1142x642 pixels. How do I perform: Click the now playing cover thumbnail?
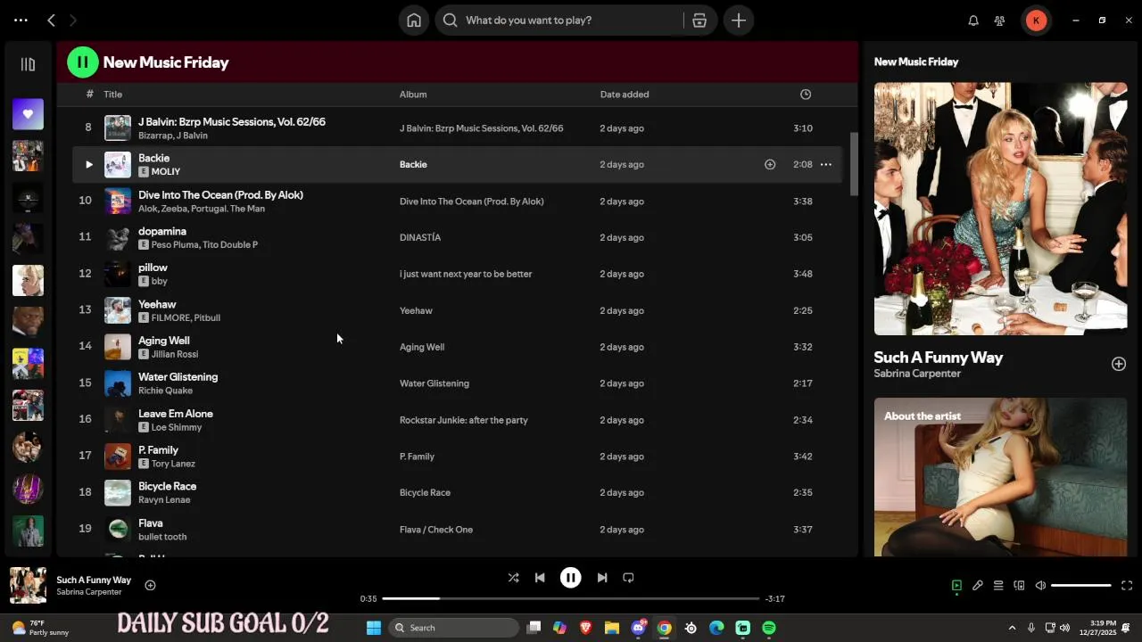tap(28, 586)
